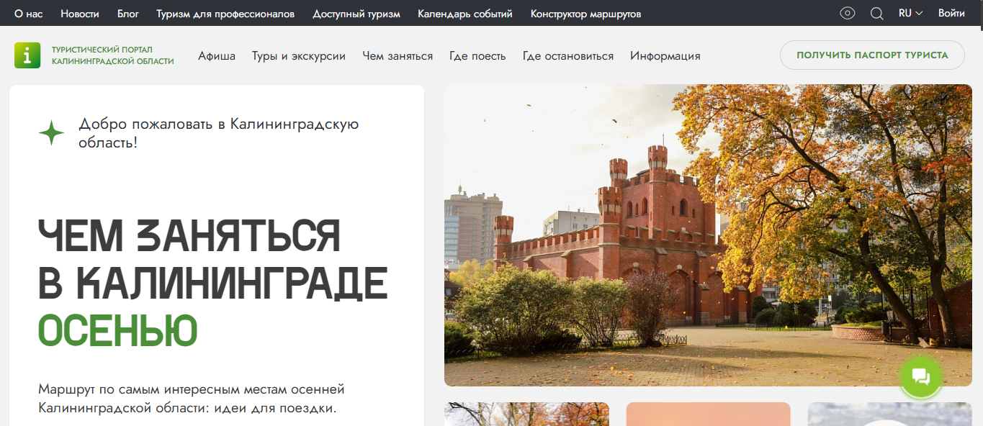Open the accessibility eye icon
The height and width of the screenshot is (426, 983).
click(x=848, y=13)
